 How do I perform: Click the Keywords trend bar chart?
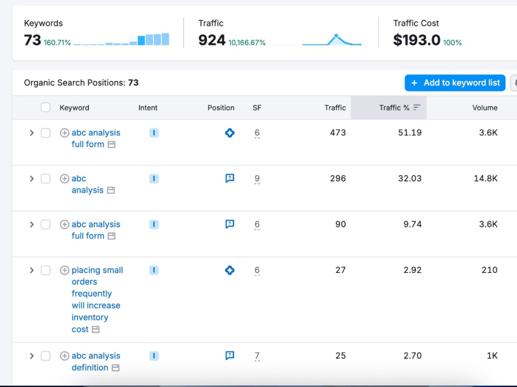click(x=121, y=39)
